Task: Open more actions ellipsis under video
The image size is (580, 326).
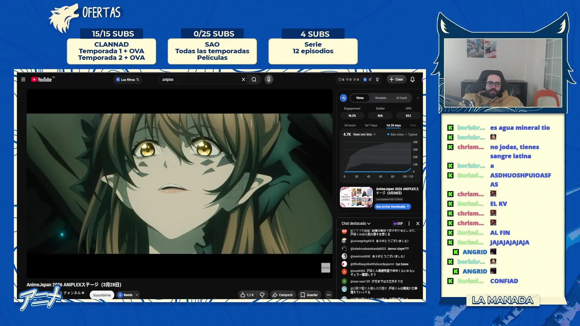Action: pyautogui.click(x=329, y=295)
